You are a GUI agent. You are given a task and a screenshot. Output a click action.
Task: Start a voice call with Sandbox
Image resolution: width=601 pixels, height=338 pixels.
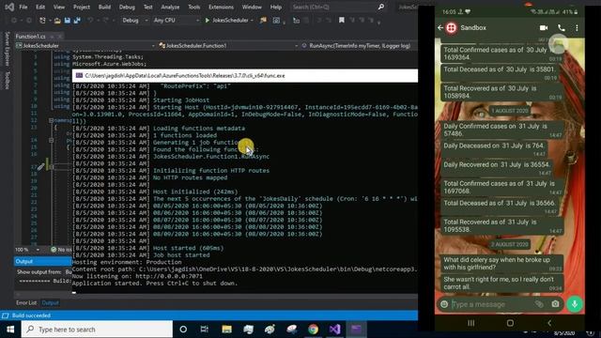(562, 27)
